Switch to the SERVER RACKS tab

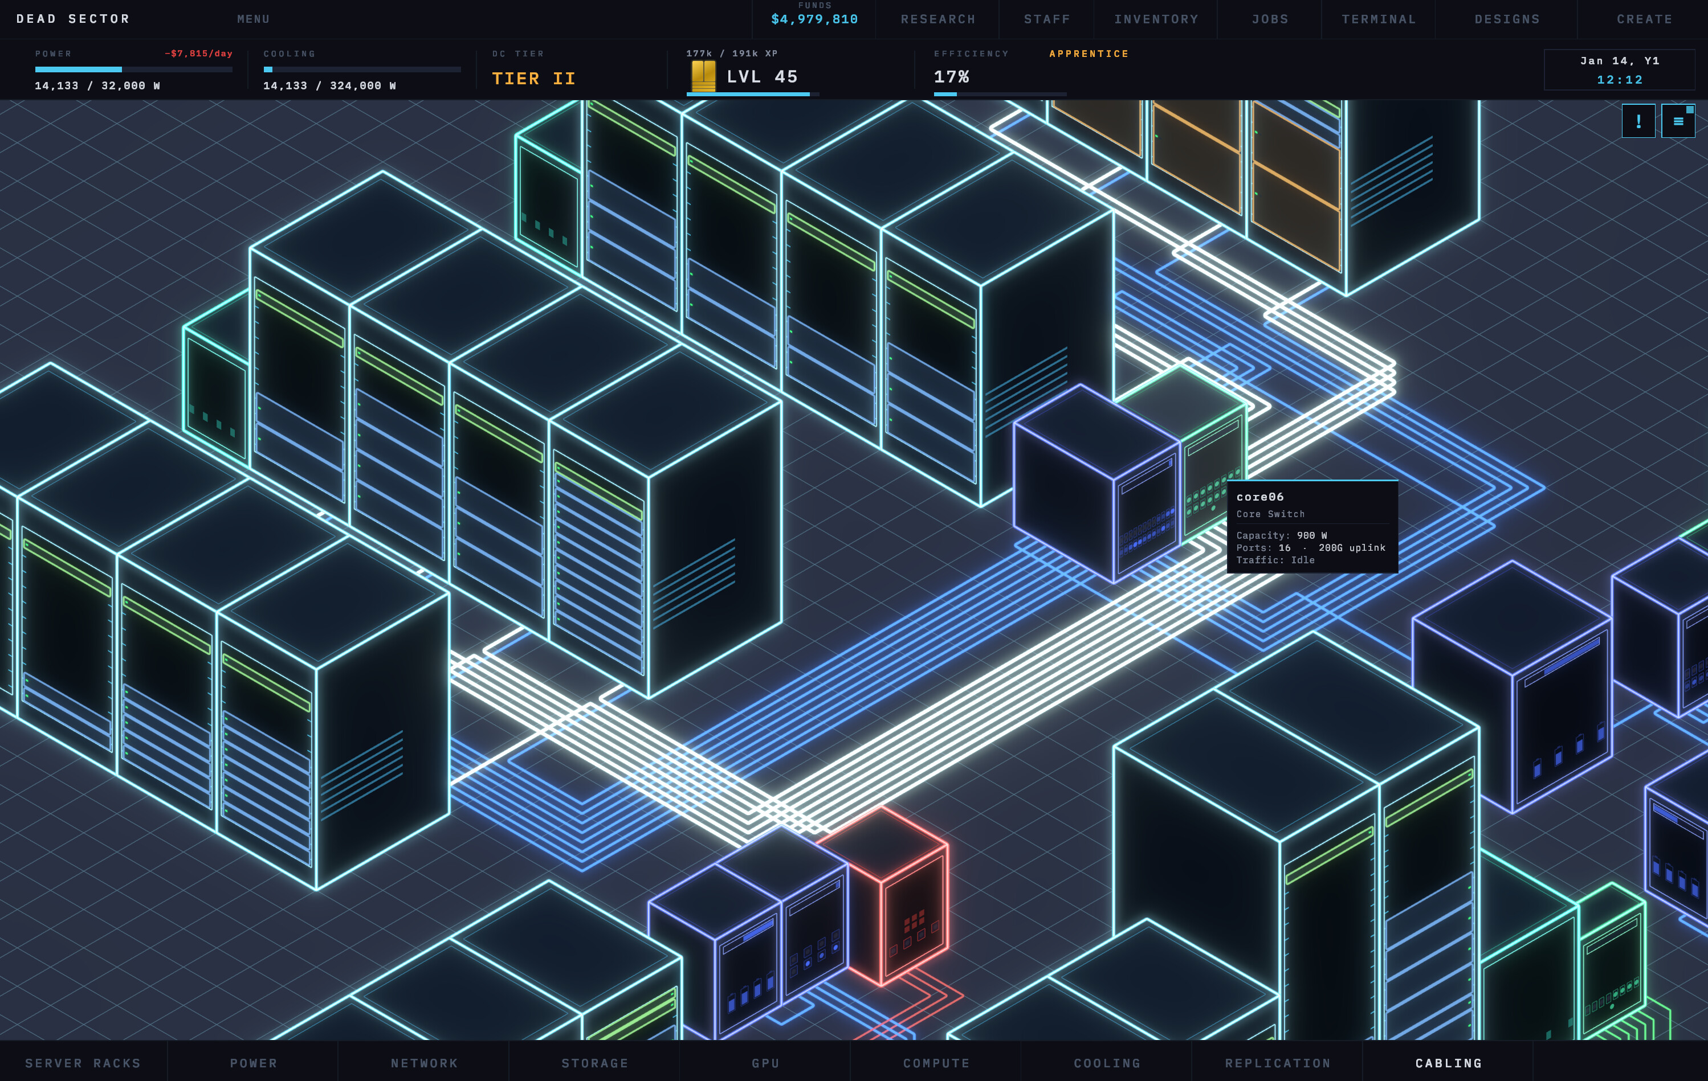point(84,1063)
